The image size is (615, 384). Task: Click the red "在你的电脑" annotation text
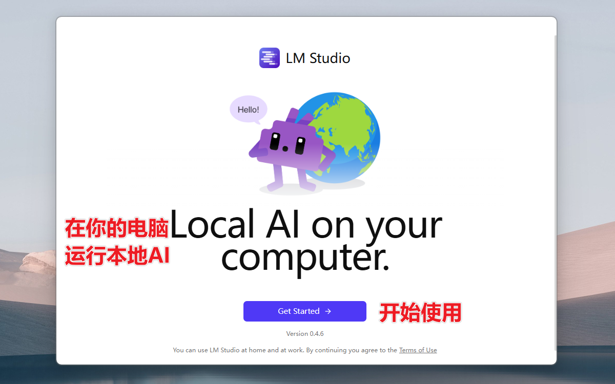click(x=117, y=229)
